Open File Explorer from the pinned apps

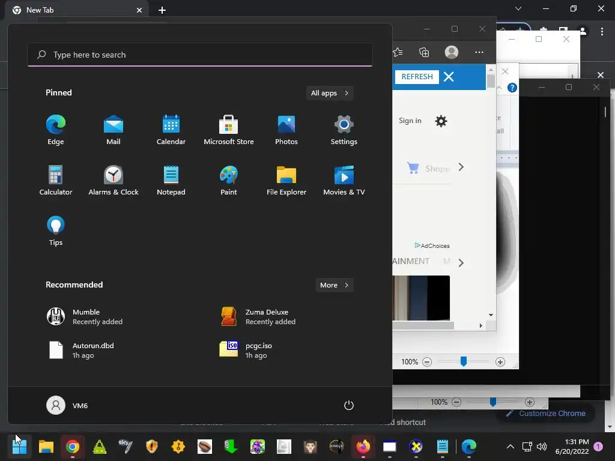286,180
